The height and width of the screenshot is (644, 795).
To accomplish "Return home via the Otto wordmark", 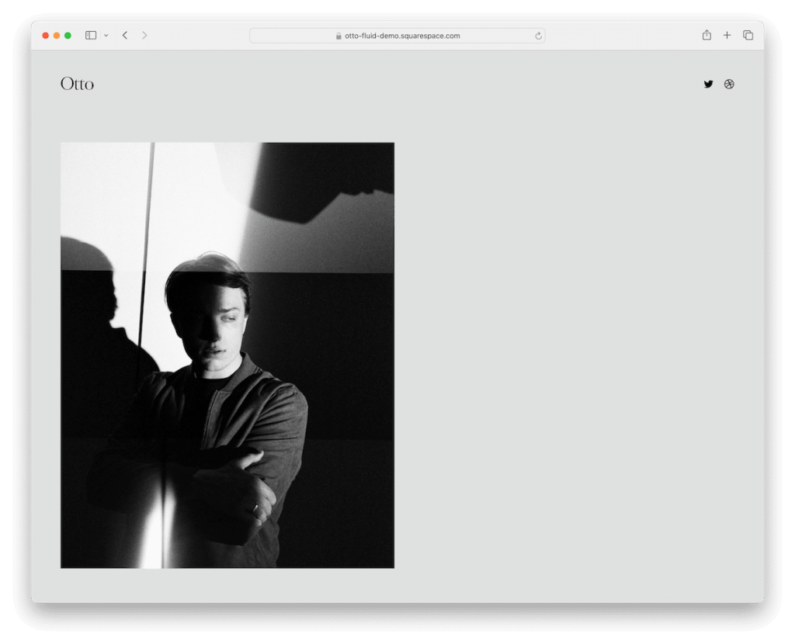I will (x=78, y=84).
